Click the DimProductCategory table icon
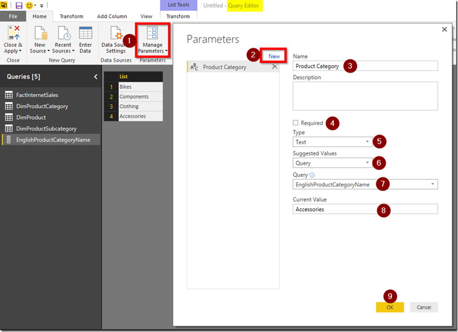Image resolution: width=458 pixels, height=332 pixels. click(x=9, y=106)
